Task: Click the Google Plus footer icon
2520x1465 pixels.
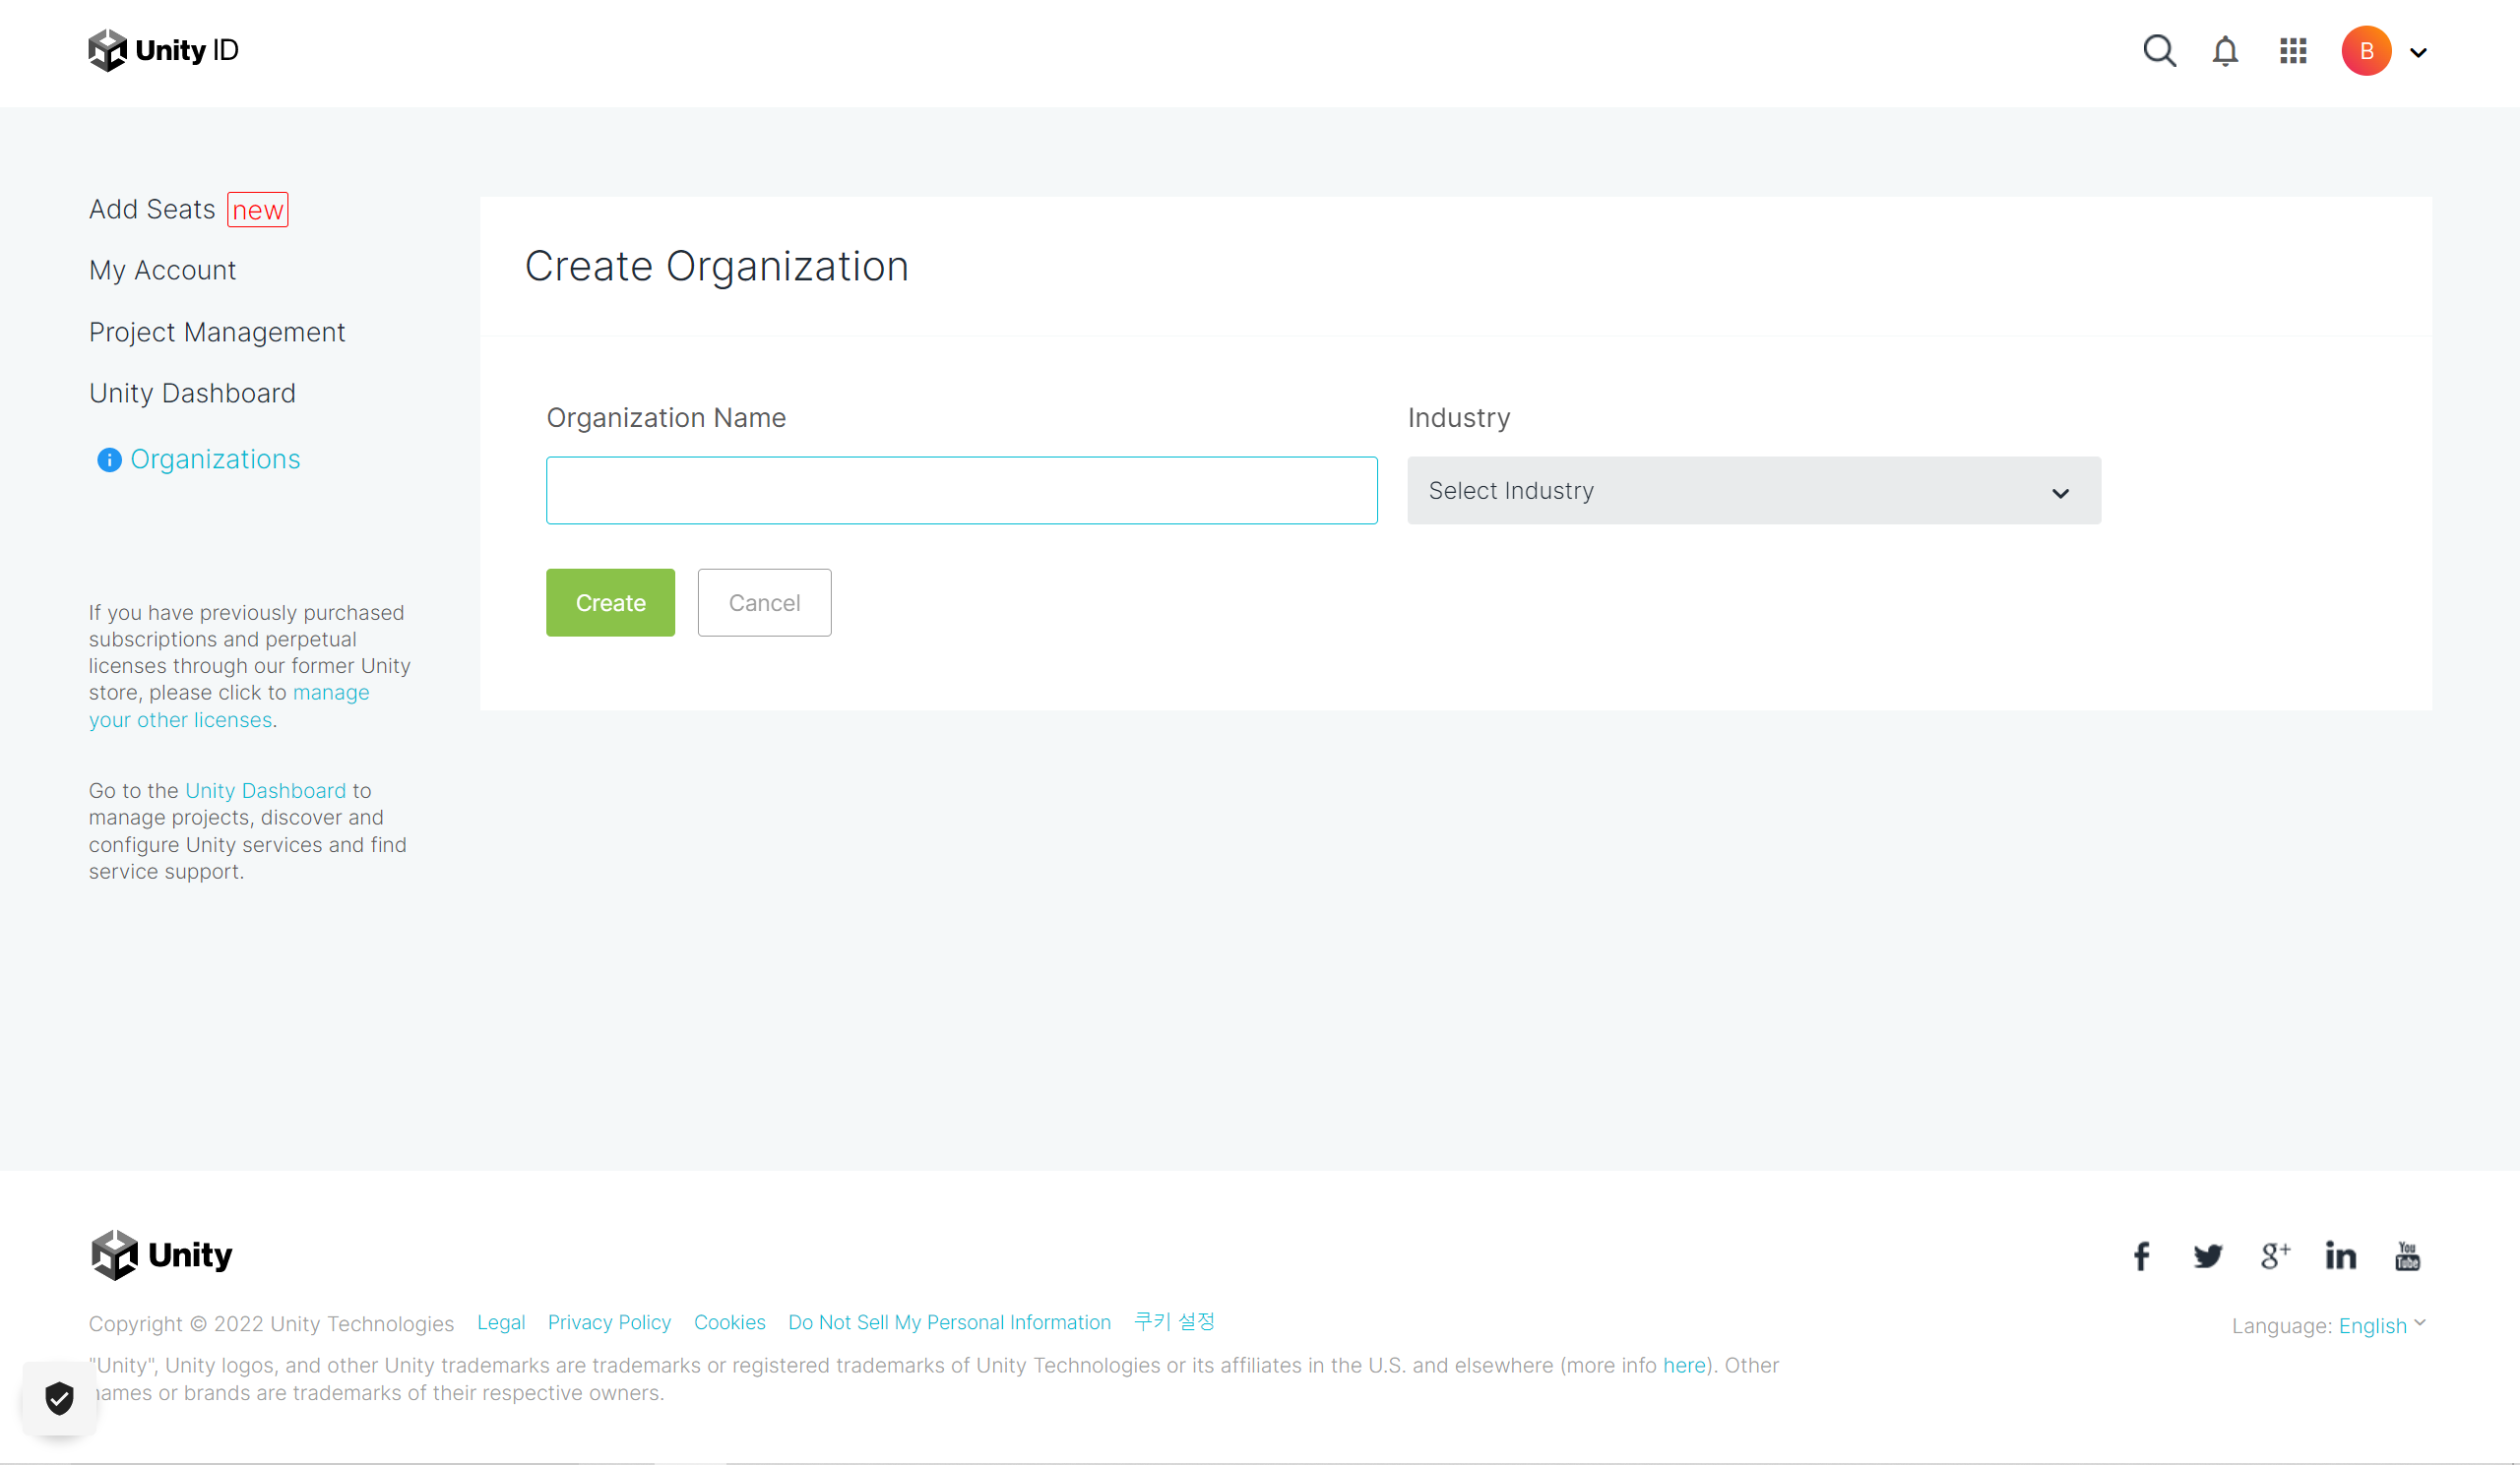Action: [2275, 1256]
